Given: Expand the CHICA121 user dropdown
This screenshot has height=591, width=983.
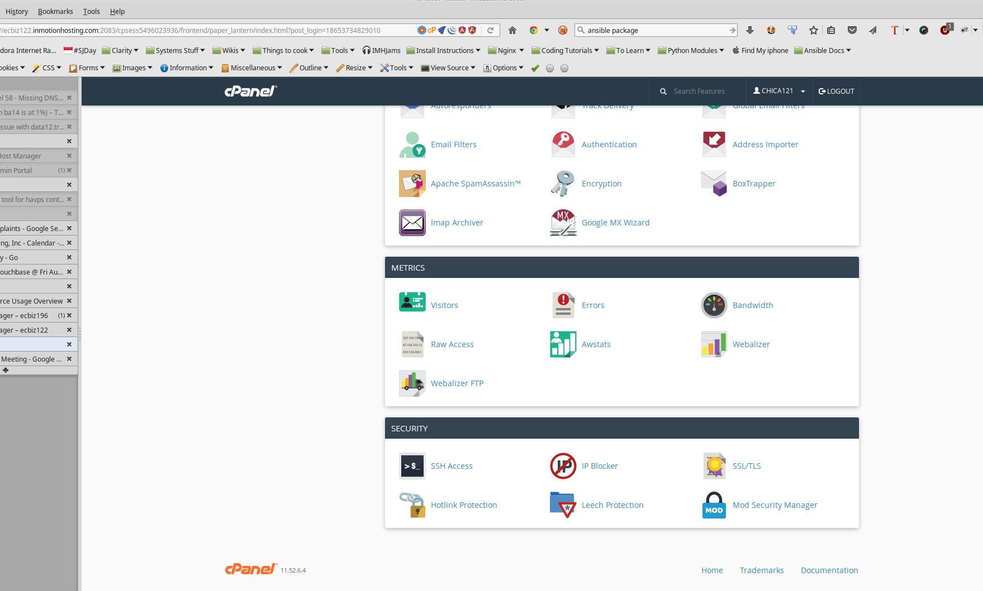Looking at the screenshot, I should coord(778,91).
